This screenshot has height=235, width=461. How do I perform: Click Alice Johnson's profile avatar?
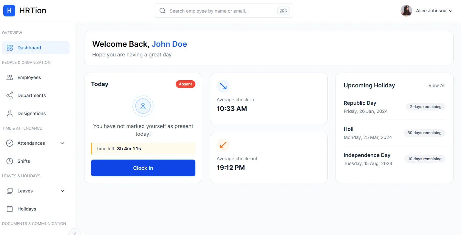(406, 11)
